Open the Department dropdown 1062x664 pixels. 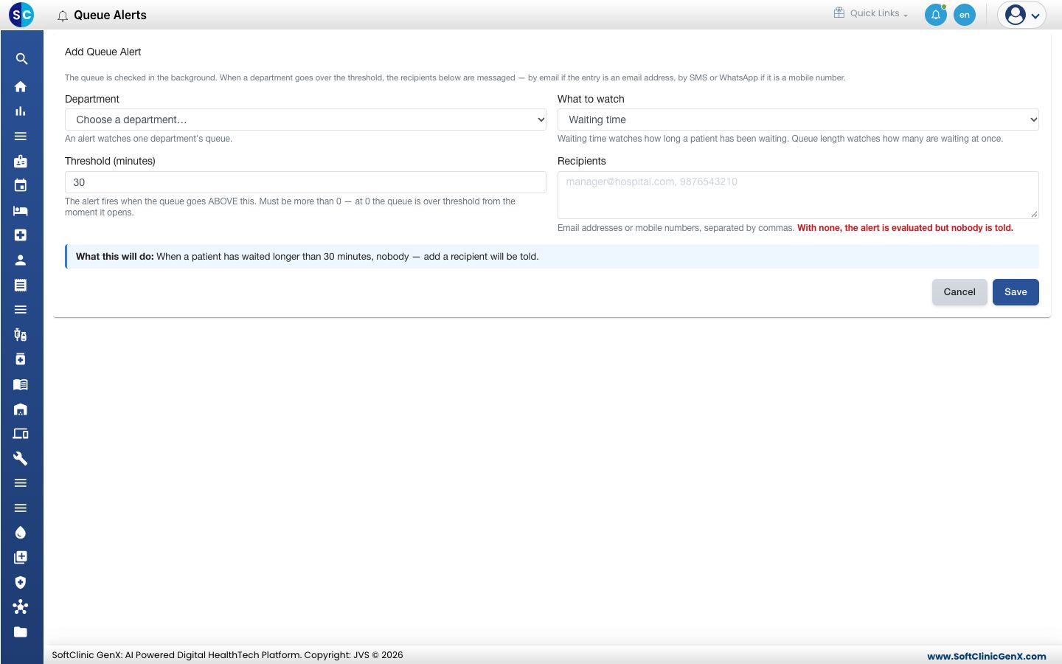[305, 120]
